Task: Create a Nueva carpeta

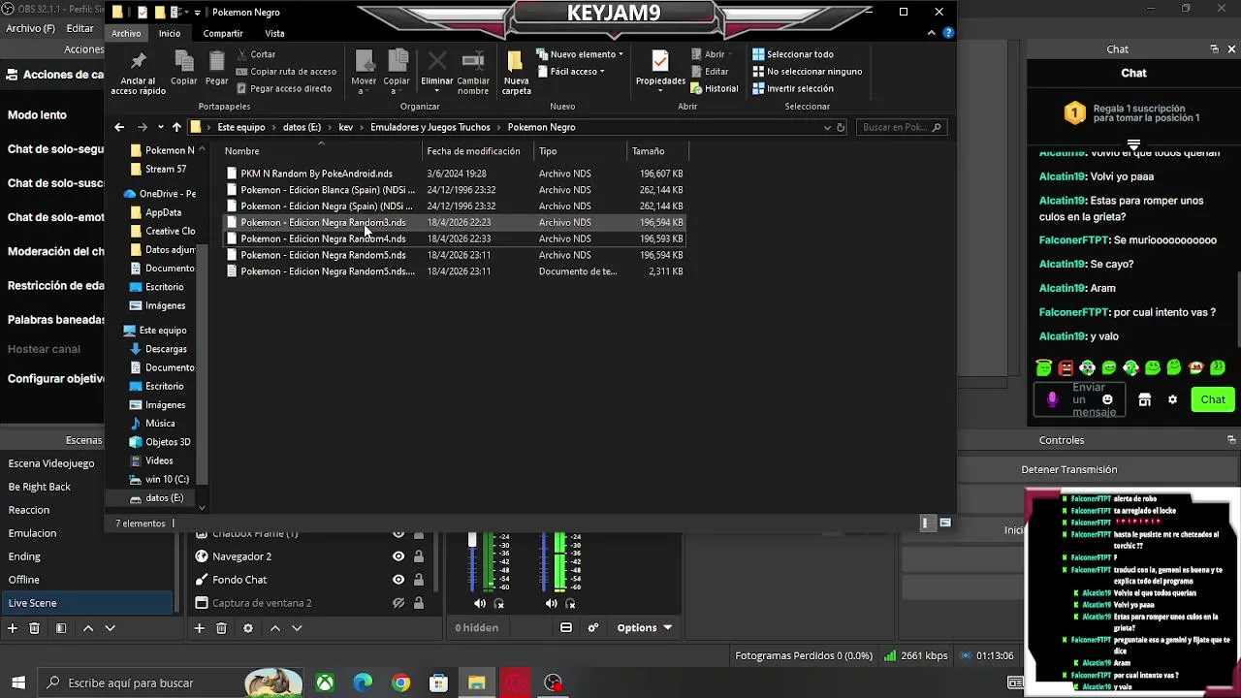Action: tap(516, 74)
